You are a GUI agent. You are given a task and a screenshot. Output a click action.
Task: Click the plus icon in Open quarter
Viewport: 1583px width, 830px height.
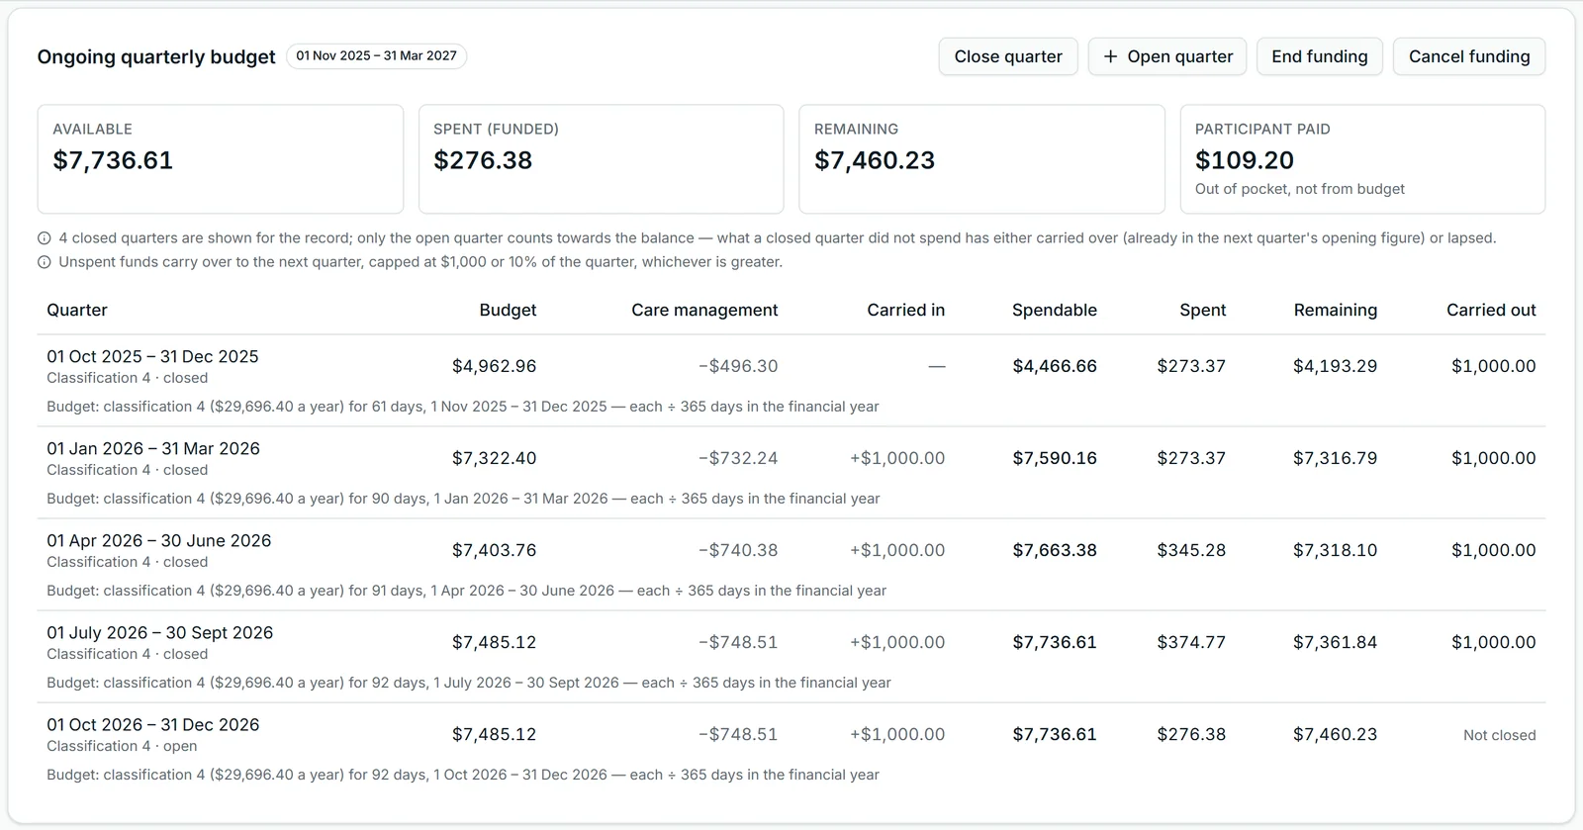[x=1110, y=56]
